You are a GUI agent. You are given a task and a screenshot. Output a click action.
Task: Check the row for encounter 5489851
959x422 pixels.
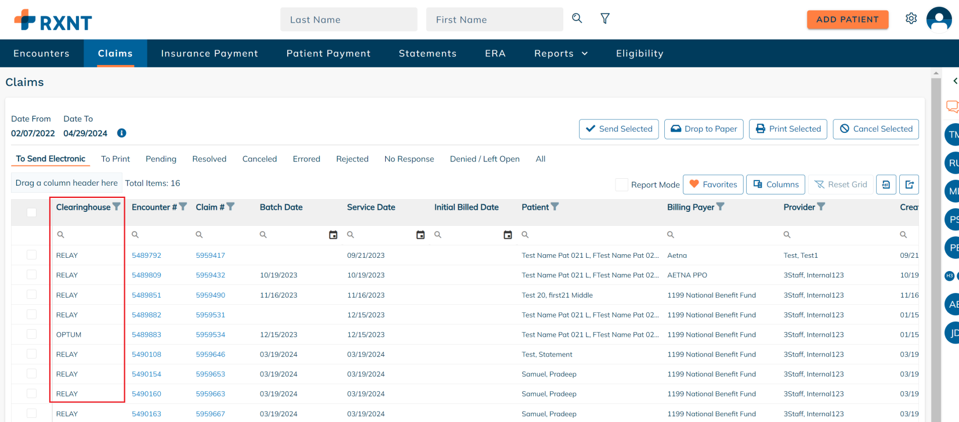click(x=31, y=294)
